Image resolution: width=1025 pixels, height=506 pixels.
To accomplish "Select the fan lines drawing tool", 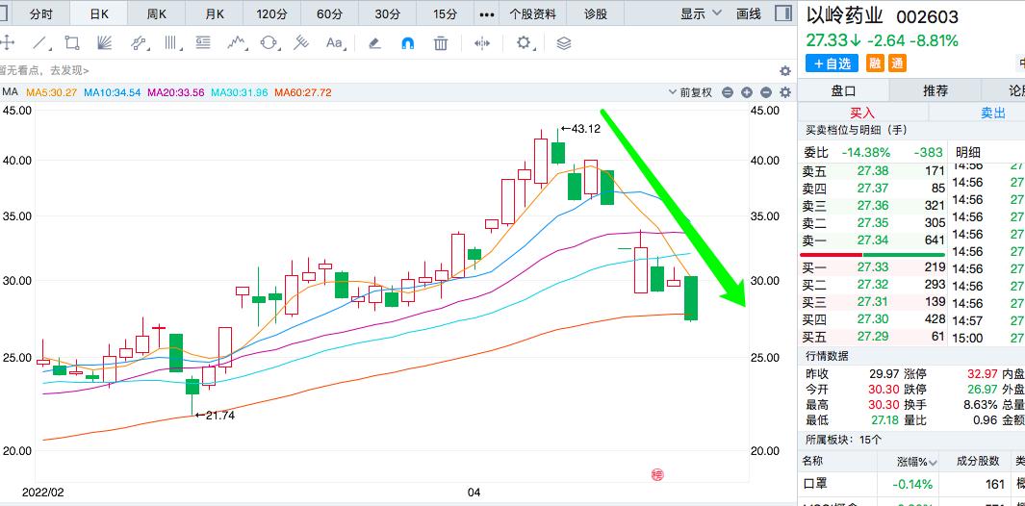I will pyautogui.click(x=106, y=42).
